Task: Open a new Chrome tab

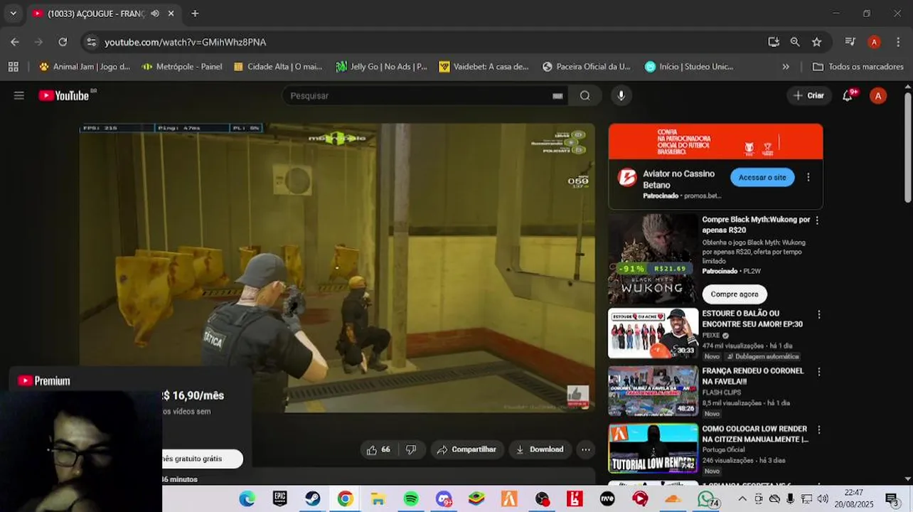Action: pyautogui.click(x=195, y=14)
